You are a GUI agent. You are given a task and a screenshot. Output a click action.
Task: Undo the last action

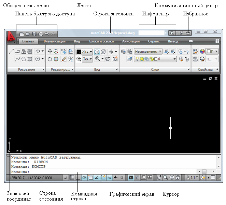tap(47, 34)
